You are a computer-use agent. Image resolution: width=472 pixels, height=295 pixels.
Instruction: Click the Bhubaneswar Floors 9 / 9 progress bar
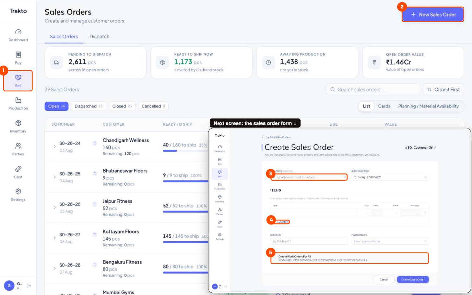[185, 181]
